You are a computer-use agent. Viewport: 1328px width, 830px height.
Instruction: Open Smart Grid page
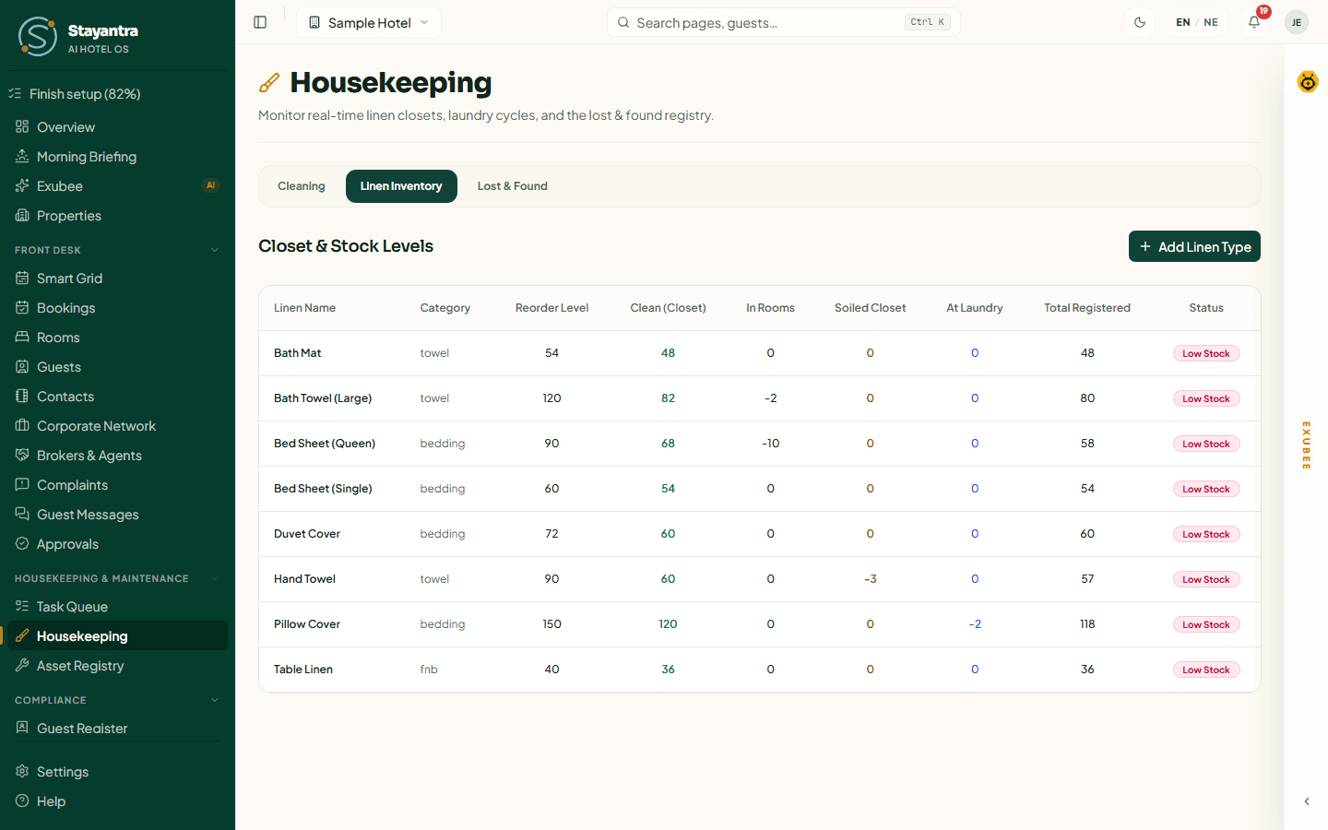click(117, 279)
